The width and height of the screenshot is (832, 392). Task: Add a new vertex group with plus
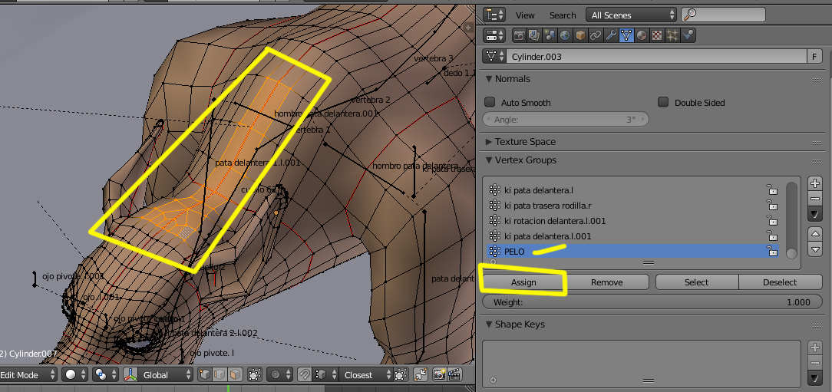[815, 183]
